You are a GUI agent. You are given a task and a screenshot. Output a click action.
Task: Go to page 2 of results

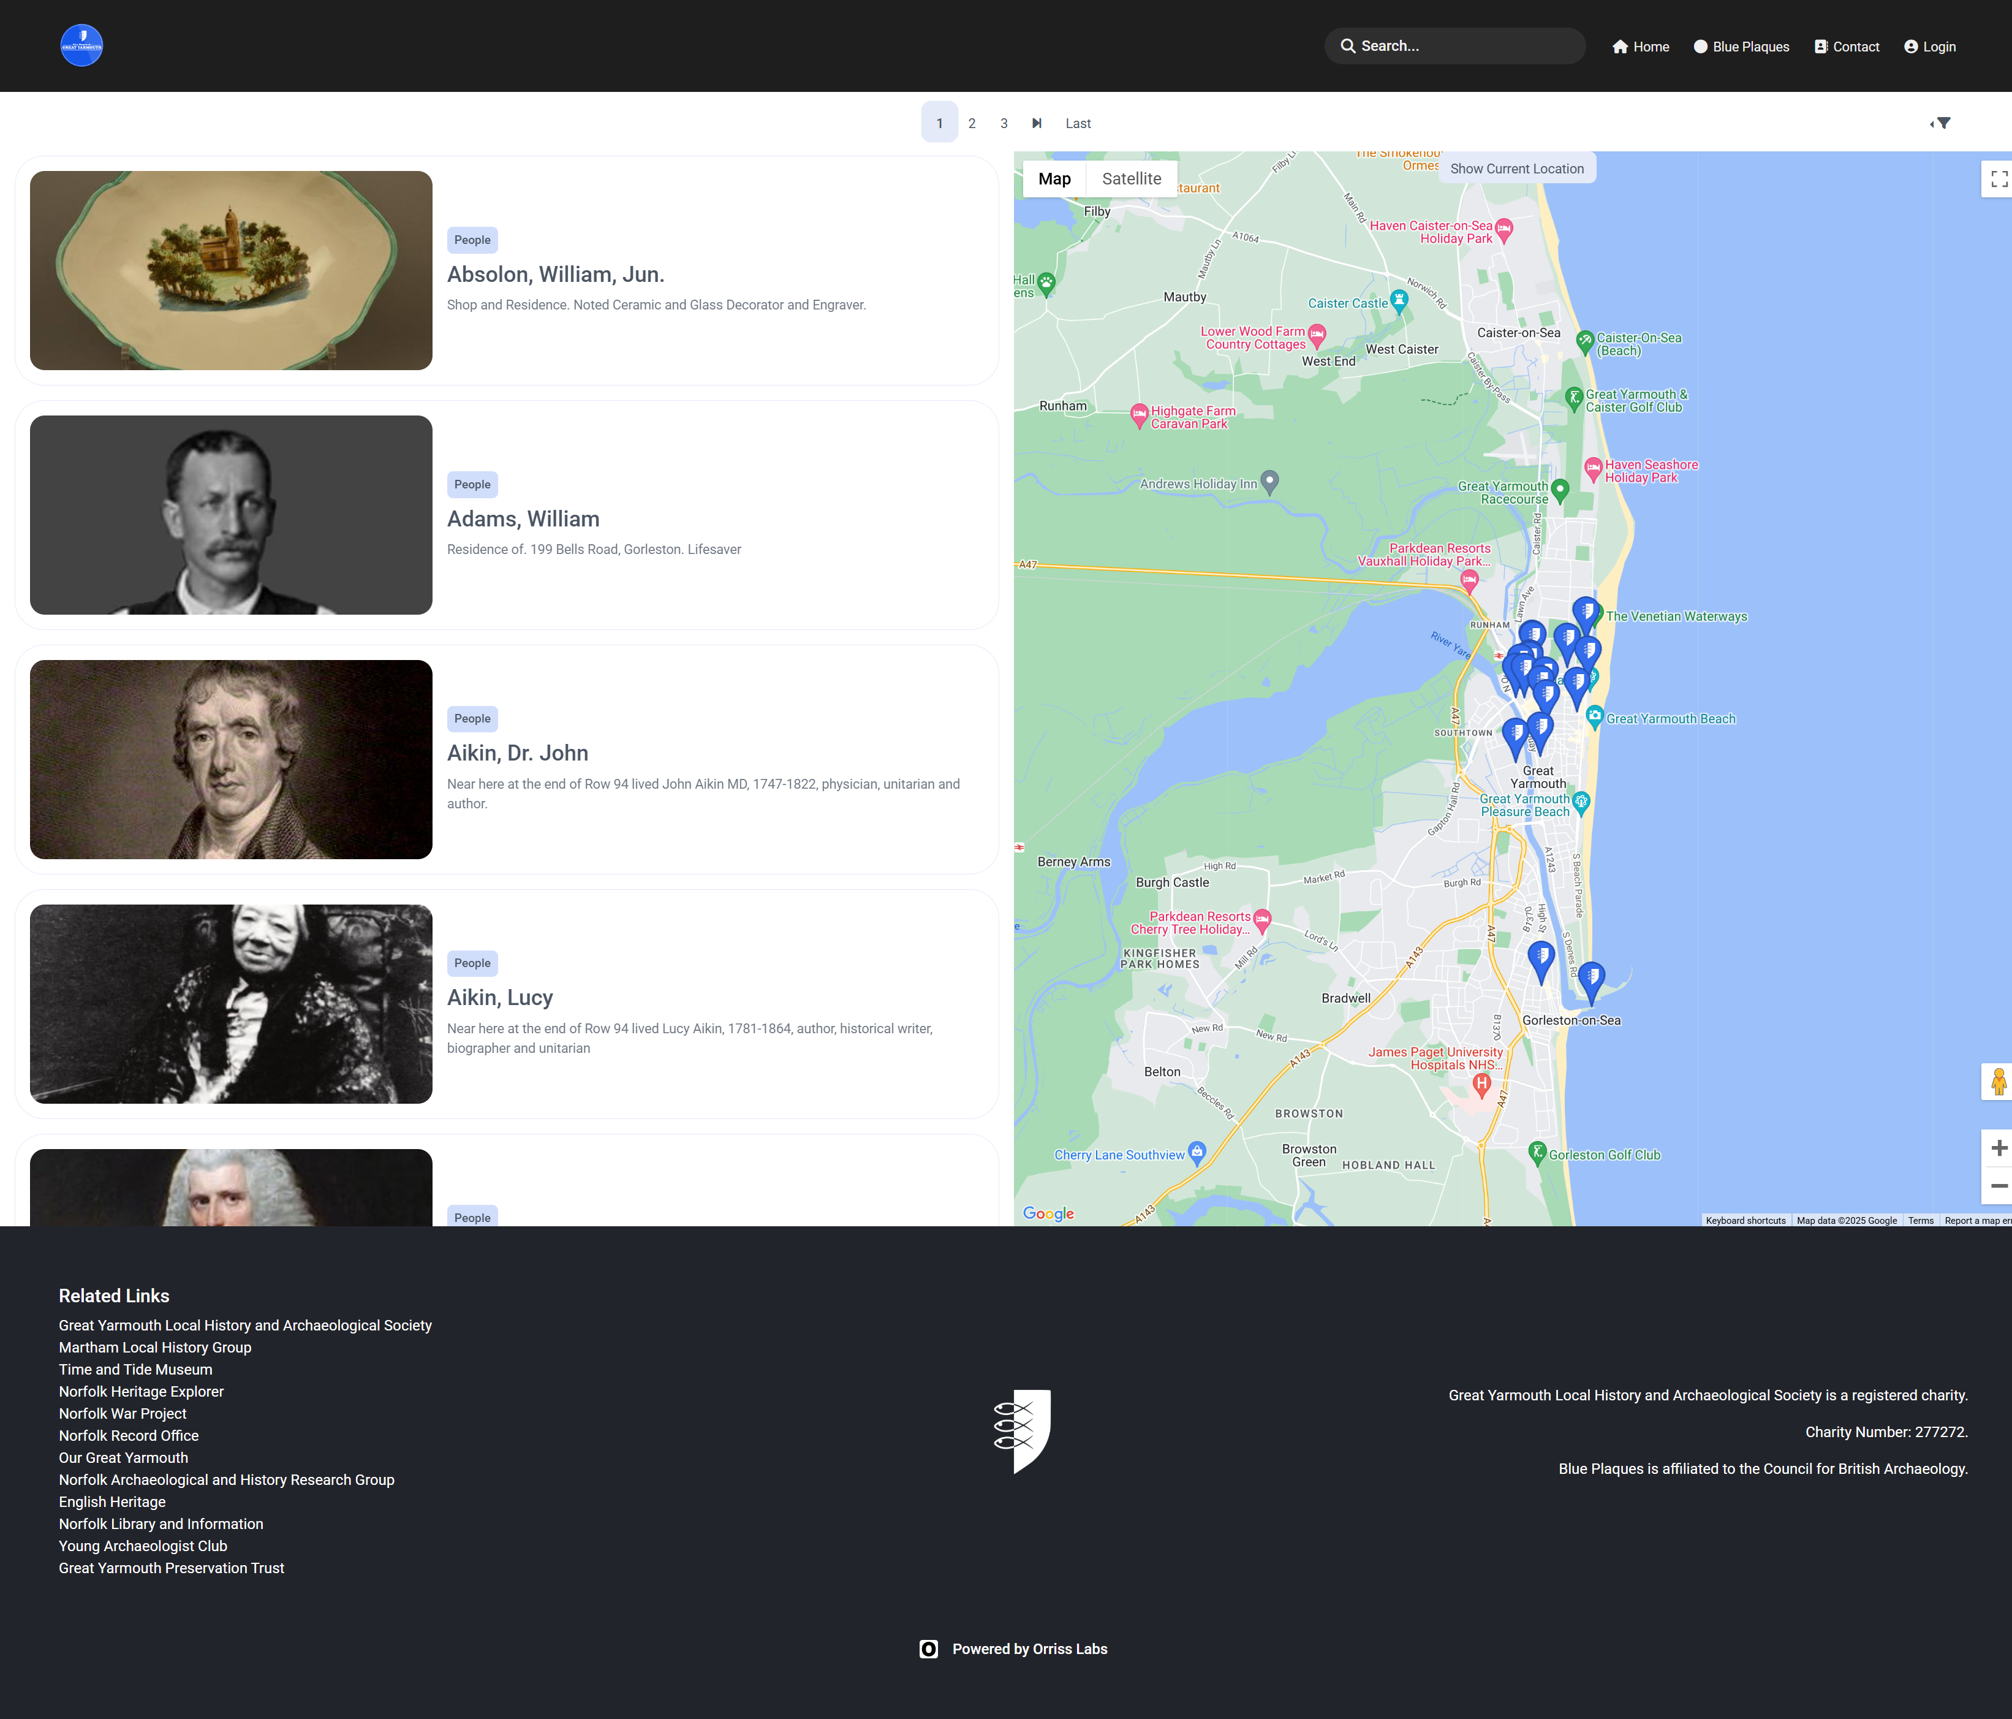click(971, 123)
